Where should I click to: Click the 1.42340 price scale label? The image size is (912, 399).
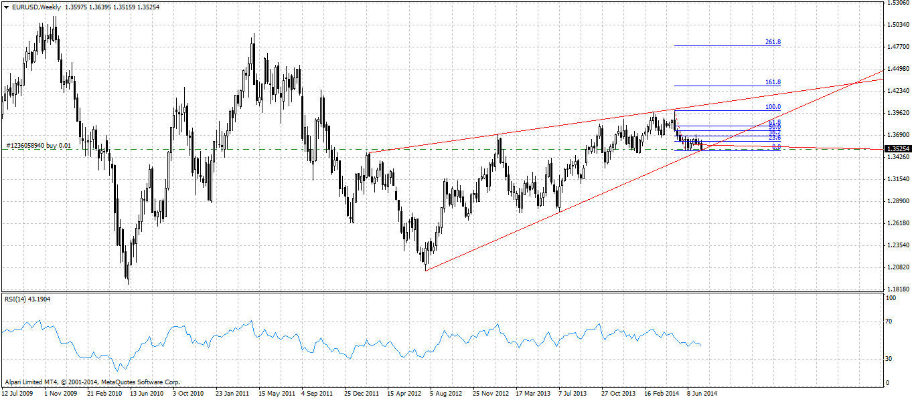[x=897, y=91]
